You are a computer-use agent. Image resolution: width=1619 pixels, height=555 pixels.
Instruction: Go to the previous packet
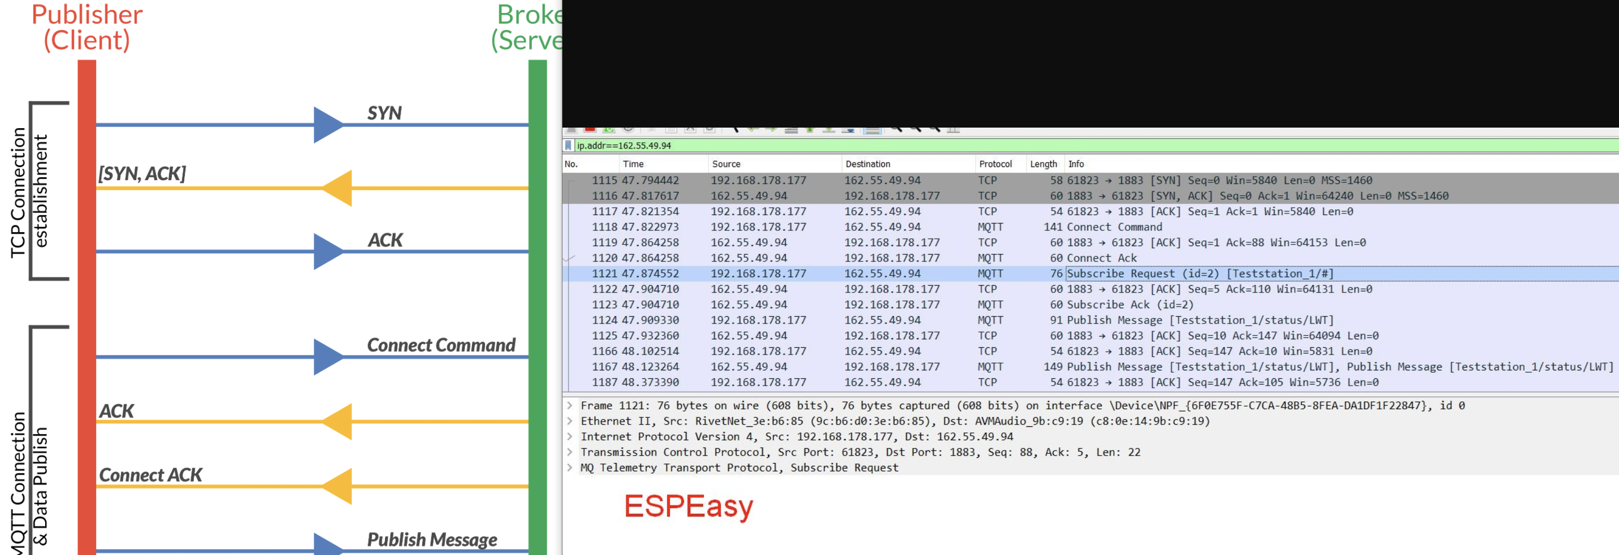point(754,130)
